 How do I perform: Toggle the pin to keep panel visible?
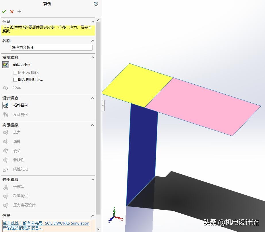click(x=19, y=11)
